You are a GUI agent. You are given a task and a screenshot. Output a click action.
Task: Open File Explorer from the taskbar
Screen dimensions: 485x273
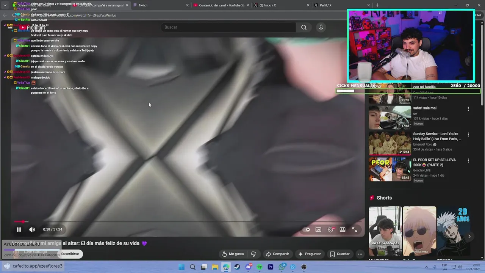(x=215, y=267)
